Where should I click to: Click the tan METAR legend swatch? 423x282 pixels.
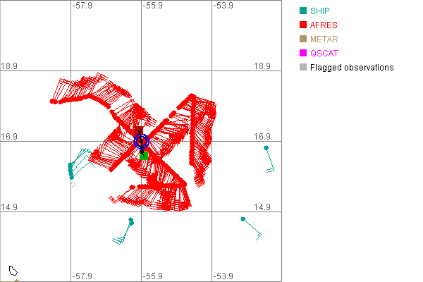(303, 39)
